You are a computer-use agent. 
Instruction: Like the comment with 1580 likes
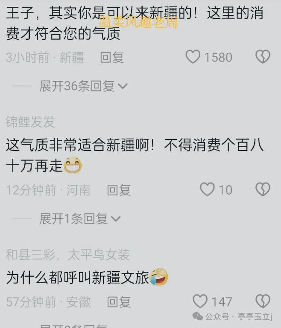tap(193, 57)
